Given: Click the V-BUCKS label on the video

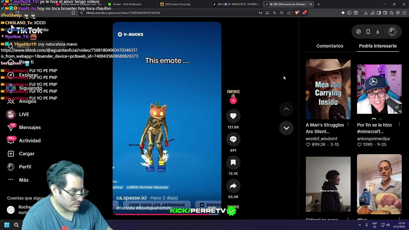Looking at the screenshot, I should point(130,34).
